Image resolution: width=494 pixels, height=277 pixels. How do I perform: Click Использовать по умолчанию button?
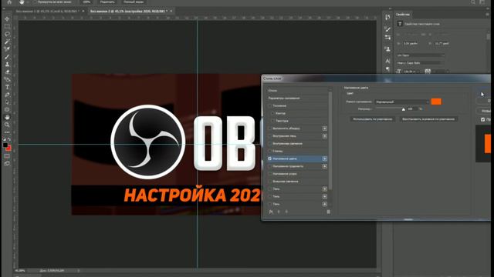[373, 119]
